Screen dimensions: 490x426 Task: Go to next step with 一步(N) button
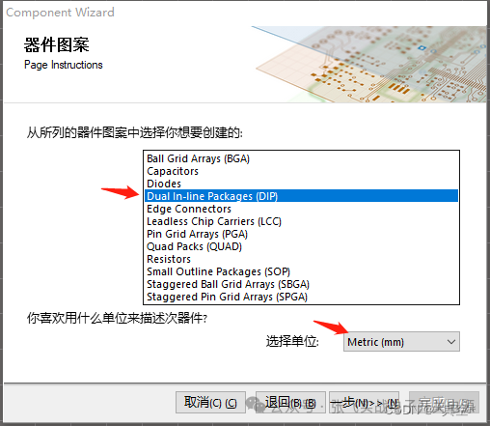click(x=365, y=403)
